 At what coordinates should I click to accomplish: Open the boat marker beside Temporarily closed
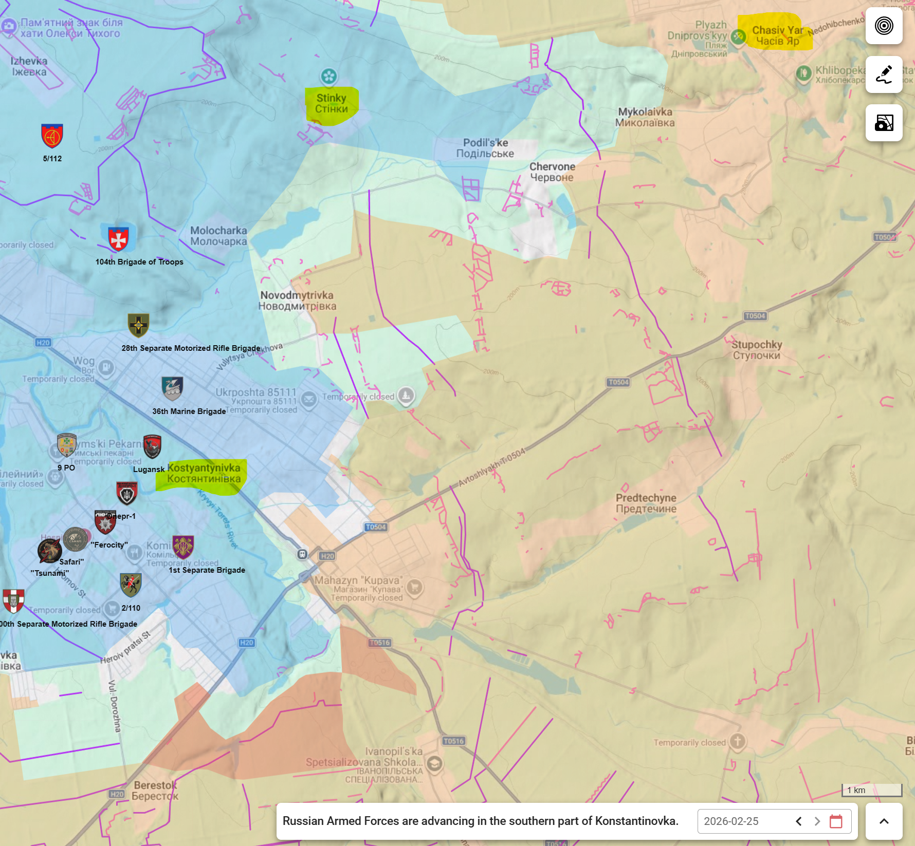[x=406, y=396]
